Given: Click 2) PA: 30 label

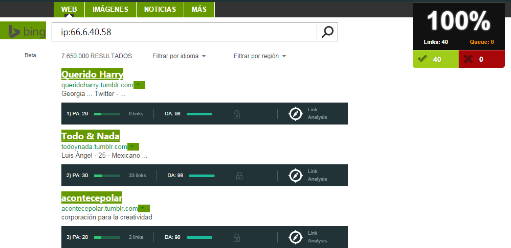Looking at the screenshot, I should (77, 176).
